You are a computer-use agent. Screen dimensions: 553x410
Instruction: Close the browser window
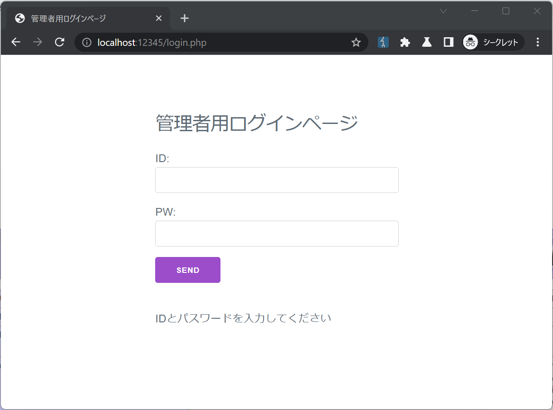(537, 11)
